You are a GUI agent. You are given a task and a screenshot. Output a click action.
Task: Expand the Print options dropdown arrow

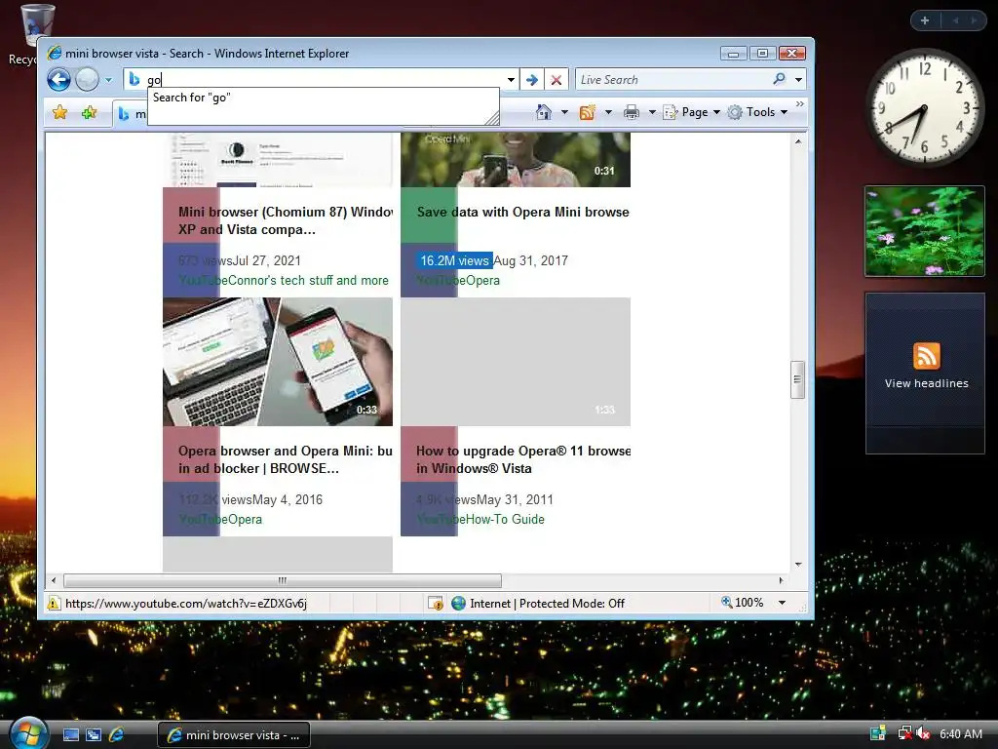click(652, 112)
